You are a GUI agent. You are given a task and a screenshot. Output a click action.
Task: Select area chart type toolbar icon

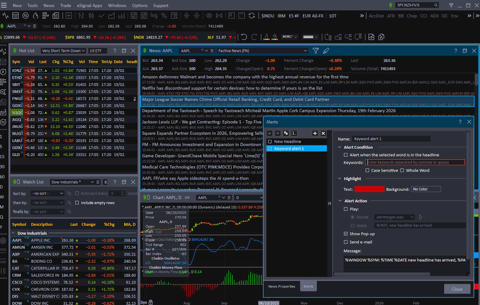pyautogui.click(x=111, y=16)
